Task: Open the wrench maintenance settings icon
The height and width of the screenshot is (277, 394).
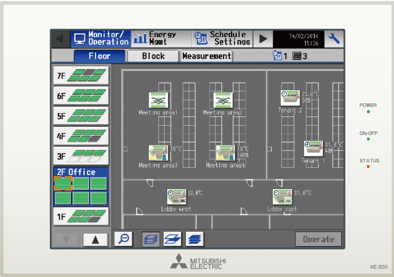Action: [x=334, y=39]
